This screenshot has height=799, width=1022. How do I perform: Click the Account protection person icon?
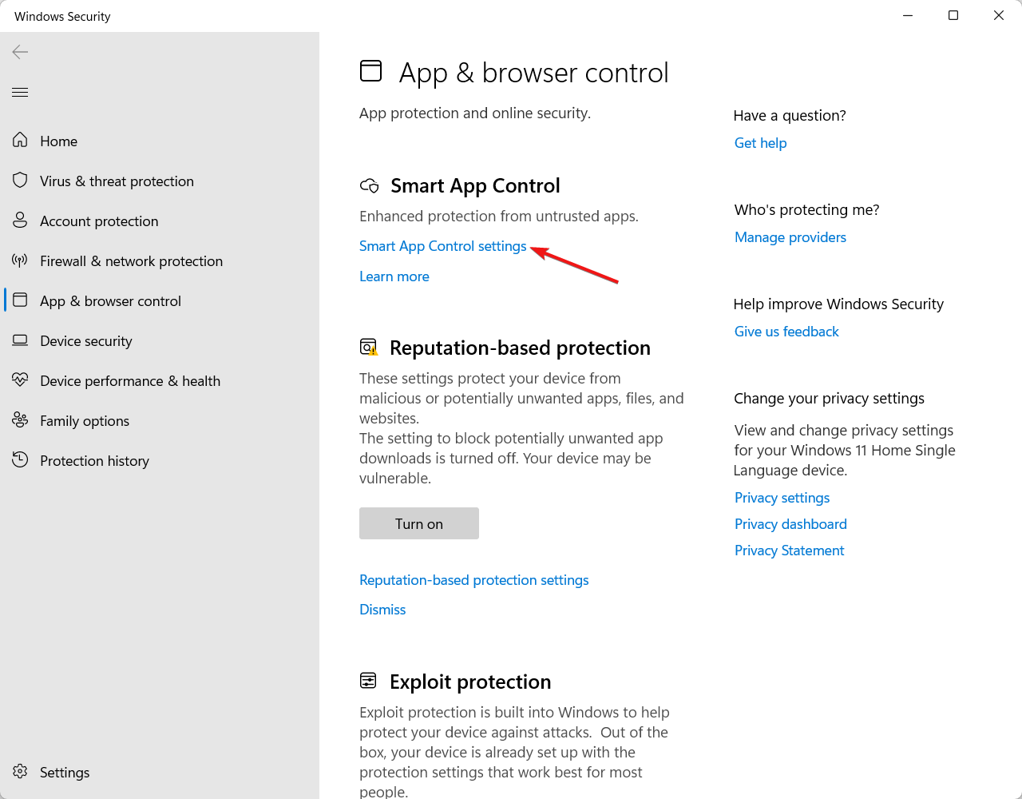(x=20, y=221)
